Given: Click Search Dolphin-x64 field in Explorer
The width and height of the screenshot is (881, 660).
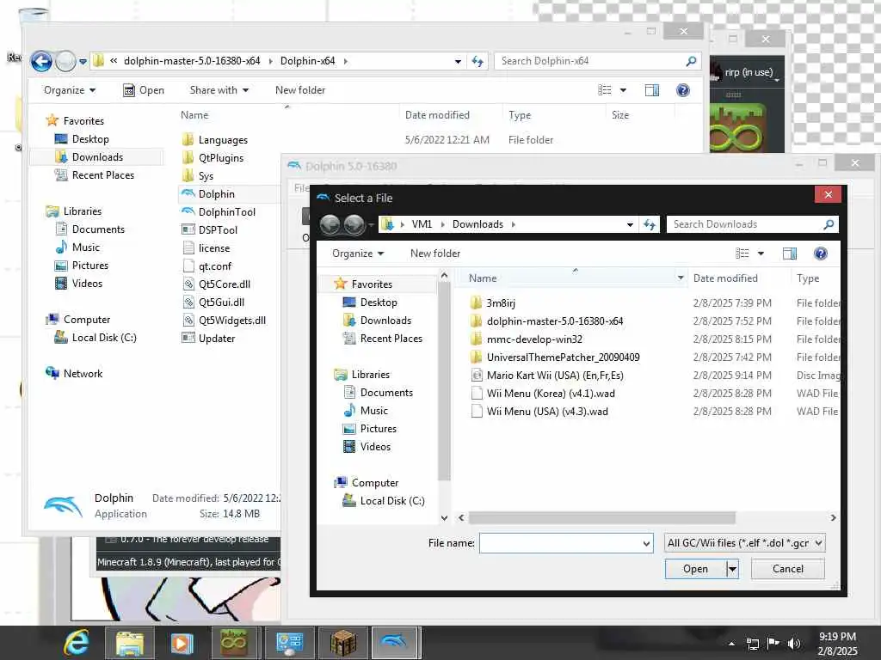Looking at the screenshot, I should coord(590,61).
